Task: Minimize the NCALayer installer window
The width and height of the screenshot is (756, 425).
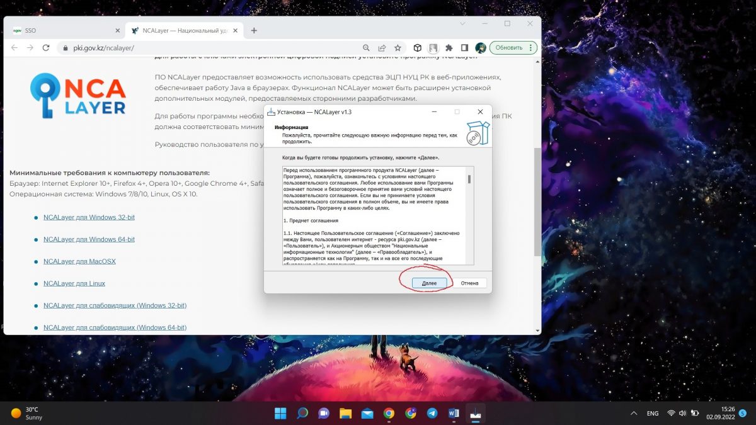Action: (x=435, y=111)
